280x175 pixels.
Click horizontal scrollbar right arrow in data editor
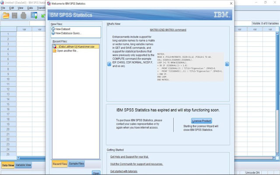coord(274,157)
